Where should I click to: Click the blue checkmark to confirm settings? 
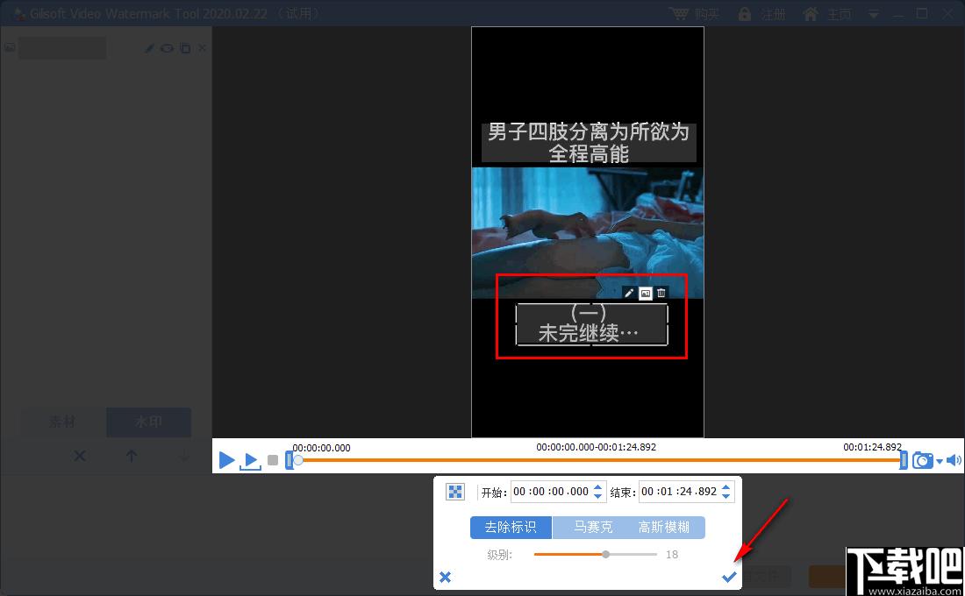coord(728,577)
